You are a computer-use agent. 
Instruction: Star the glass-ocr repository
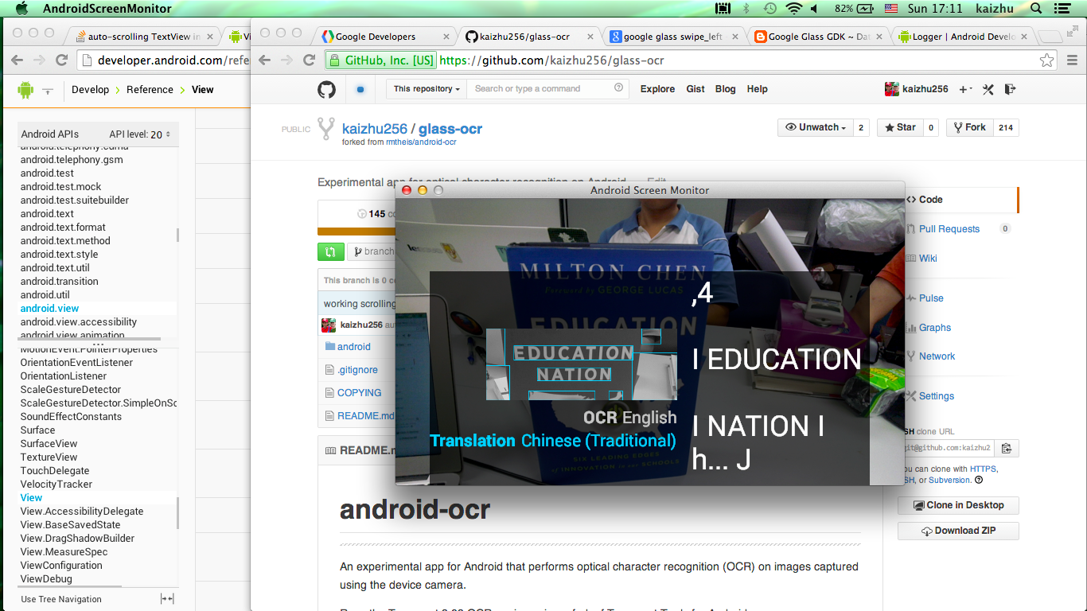click(x=900, y=127)
